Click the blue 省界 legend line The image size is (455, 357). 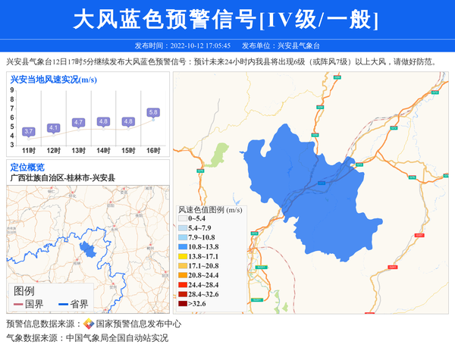point(63,304)
